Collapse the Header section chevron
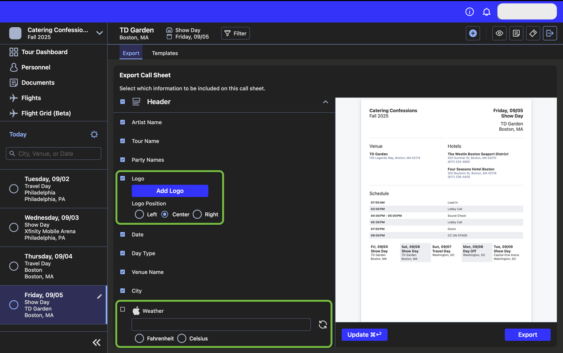 pyautogui.click(x=325, y=102)
